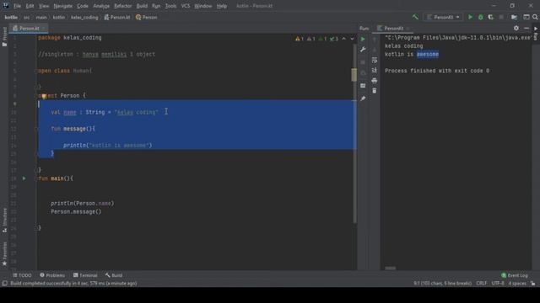540x303 pixels.
Task: Click Person.kt in the navigation breadcrumb
Action: pos(117,17)
